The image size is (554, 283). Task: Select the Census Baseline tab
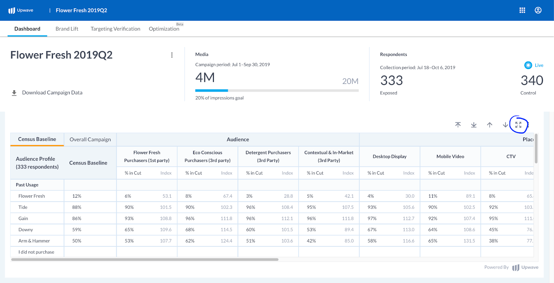pyautogui.click(x=37, y=139)
